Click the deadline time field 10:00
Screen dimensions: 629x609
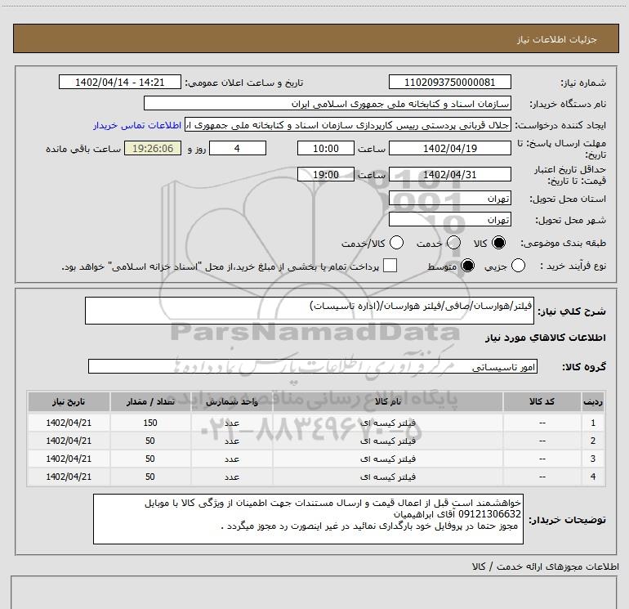pos(326,148)
